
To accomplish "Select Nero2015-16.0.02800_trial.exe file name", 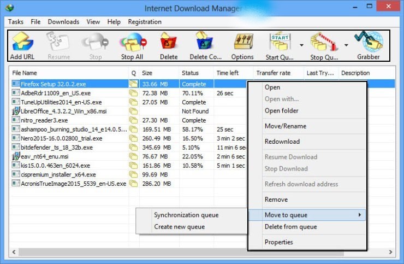I will coord(62,138).
